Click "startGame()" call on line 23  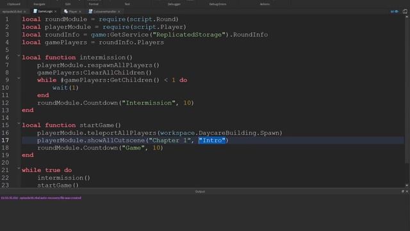[x=58, y=185]
